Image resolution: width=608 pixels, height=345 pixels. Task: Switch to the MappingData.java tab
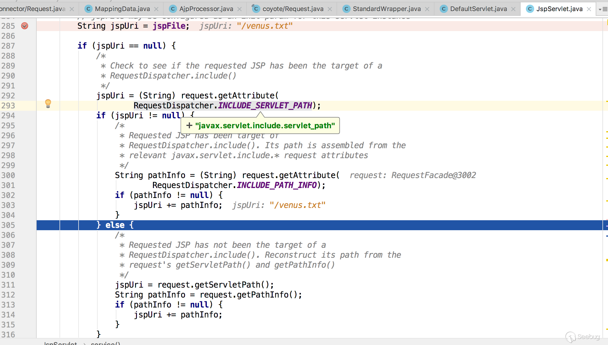[x=122, y=9]
